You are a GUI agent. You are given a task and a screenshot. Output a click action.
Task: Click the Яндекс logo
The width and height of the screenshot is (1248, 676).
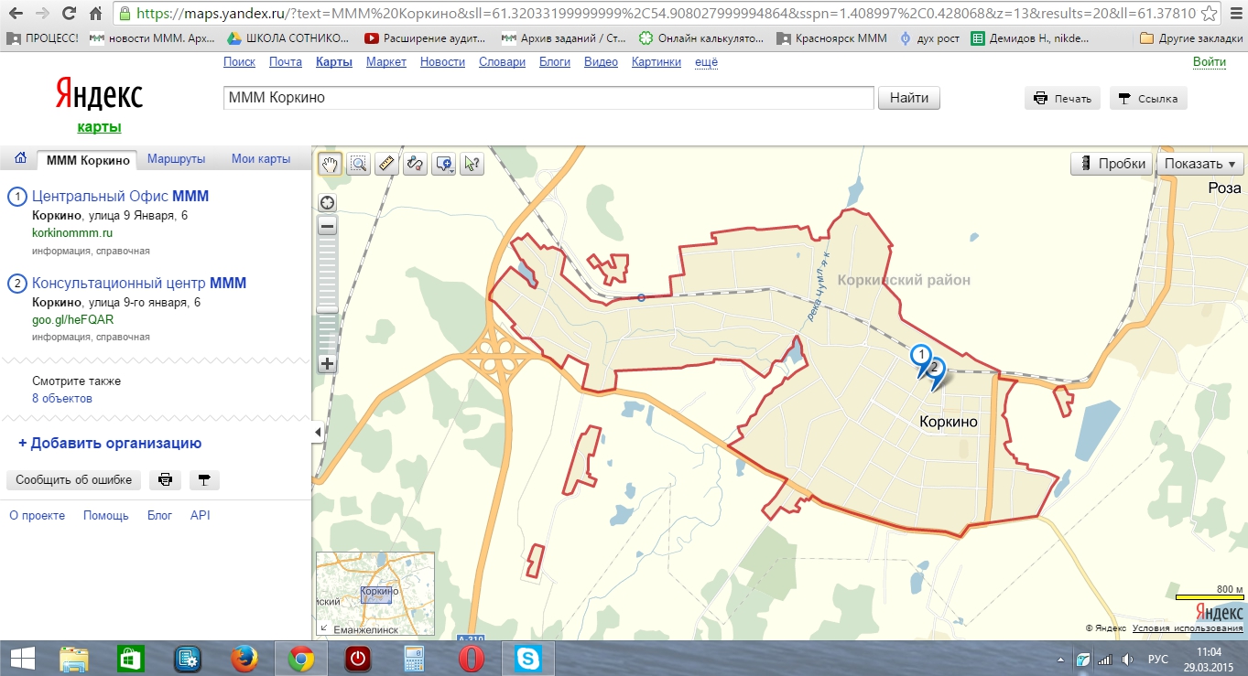point(99,94)
